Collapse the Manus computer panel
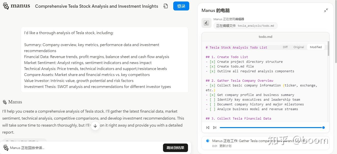This screenshot has width=337, height=154. point(326,10)
